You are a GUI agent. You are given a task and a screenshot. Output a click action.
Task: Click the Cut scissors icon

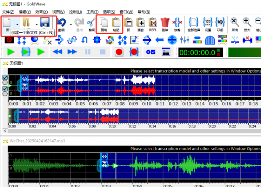tap(91, 22)
